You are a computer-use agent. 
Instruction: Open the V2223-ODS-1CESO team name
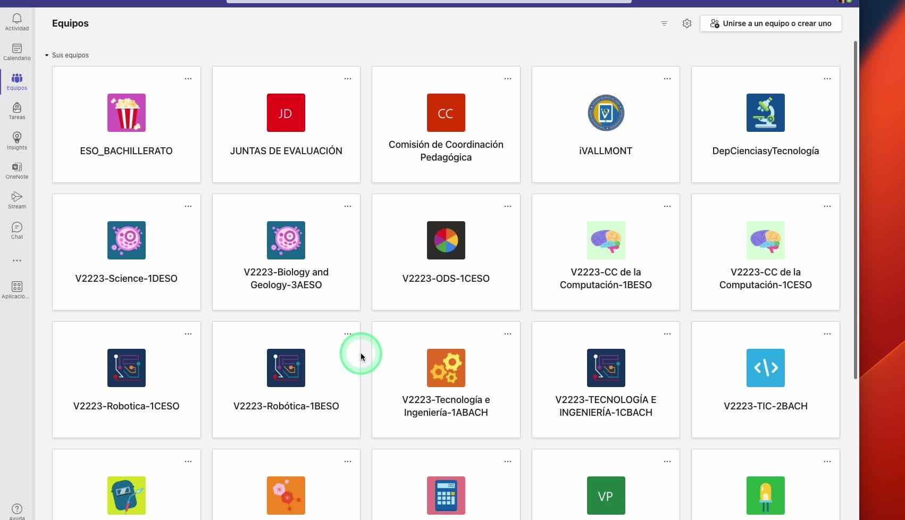click(x=446, y=279)
